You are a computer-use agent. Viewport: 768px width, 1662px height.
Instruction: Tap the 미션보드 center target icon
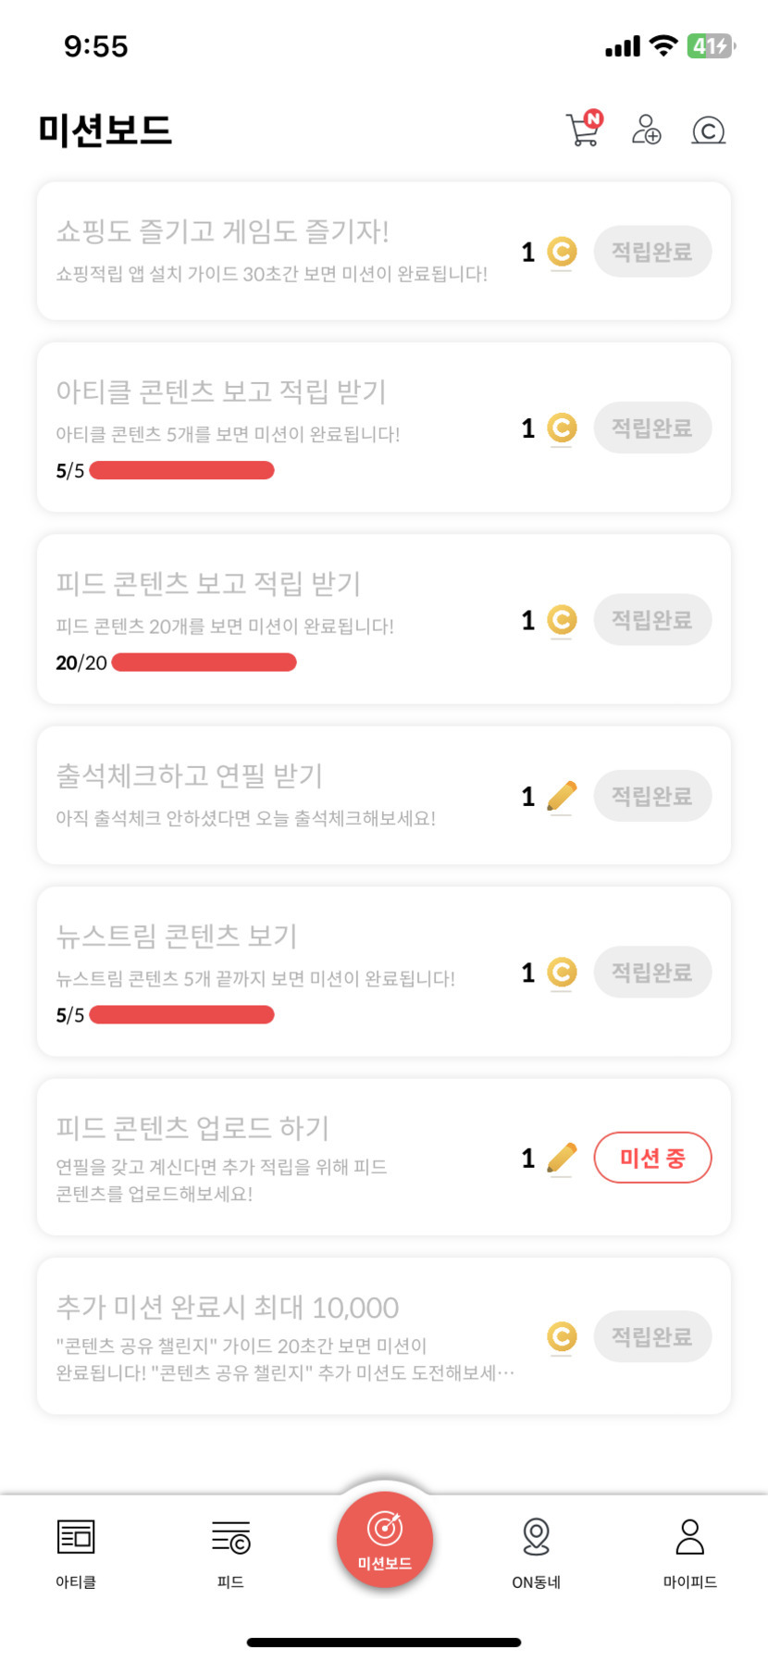(x=385, y=1529)
